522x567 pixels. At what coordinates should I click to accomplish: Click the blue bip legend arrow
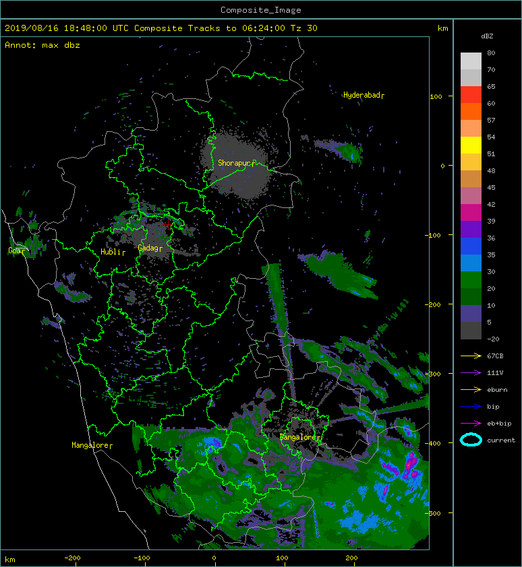[471, 407]
